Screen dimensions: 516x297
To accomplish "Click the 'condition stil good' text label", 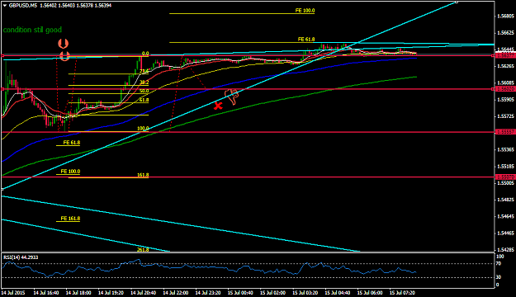I will 32,30.
